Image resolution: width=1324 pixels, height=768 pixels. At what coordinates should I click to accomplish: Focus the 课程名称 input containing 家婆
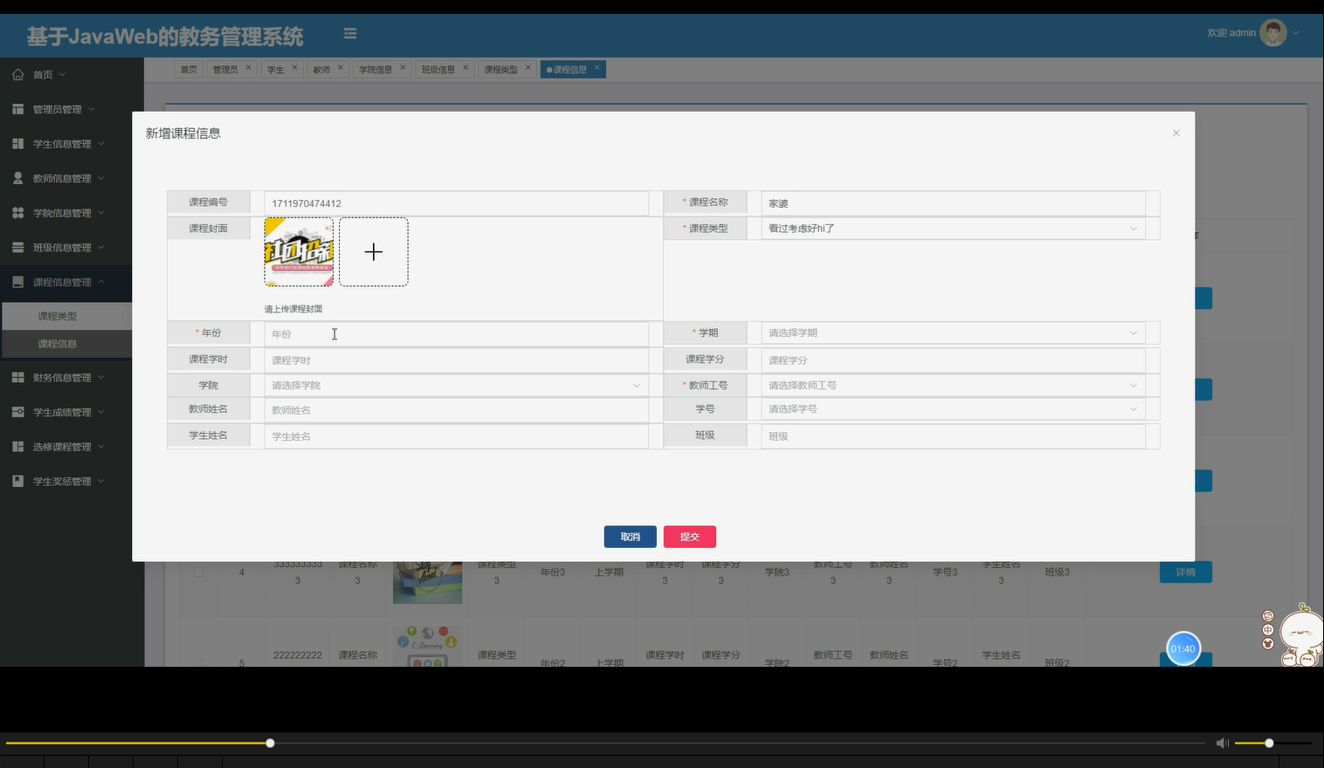[953, 203]
